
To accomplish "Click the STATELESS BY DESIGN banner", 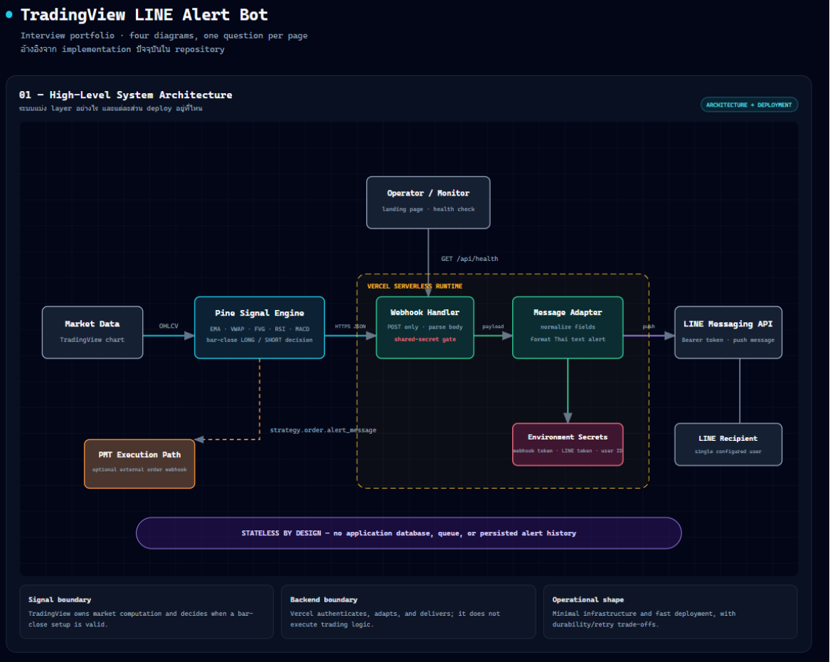I will [x=409, y=533].
